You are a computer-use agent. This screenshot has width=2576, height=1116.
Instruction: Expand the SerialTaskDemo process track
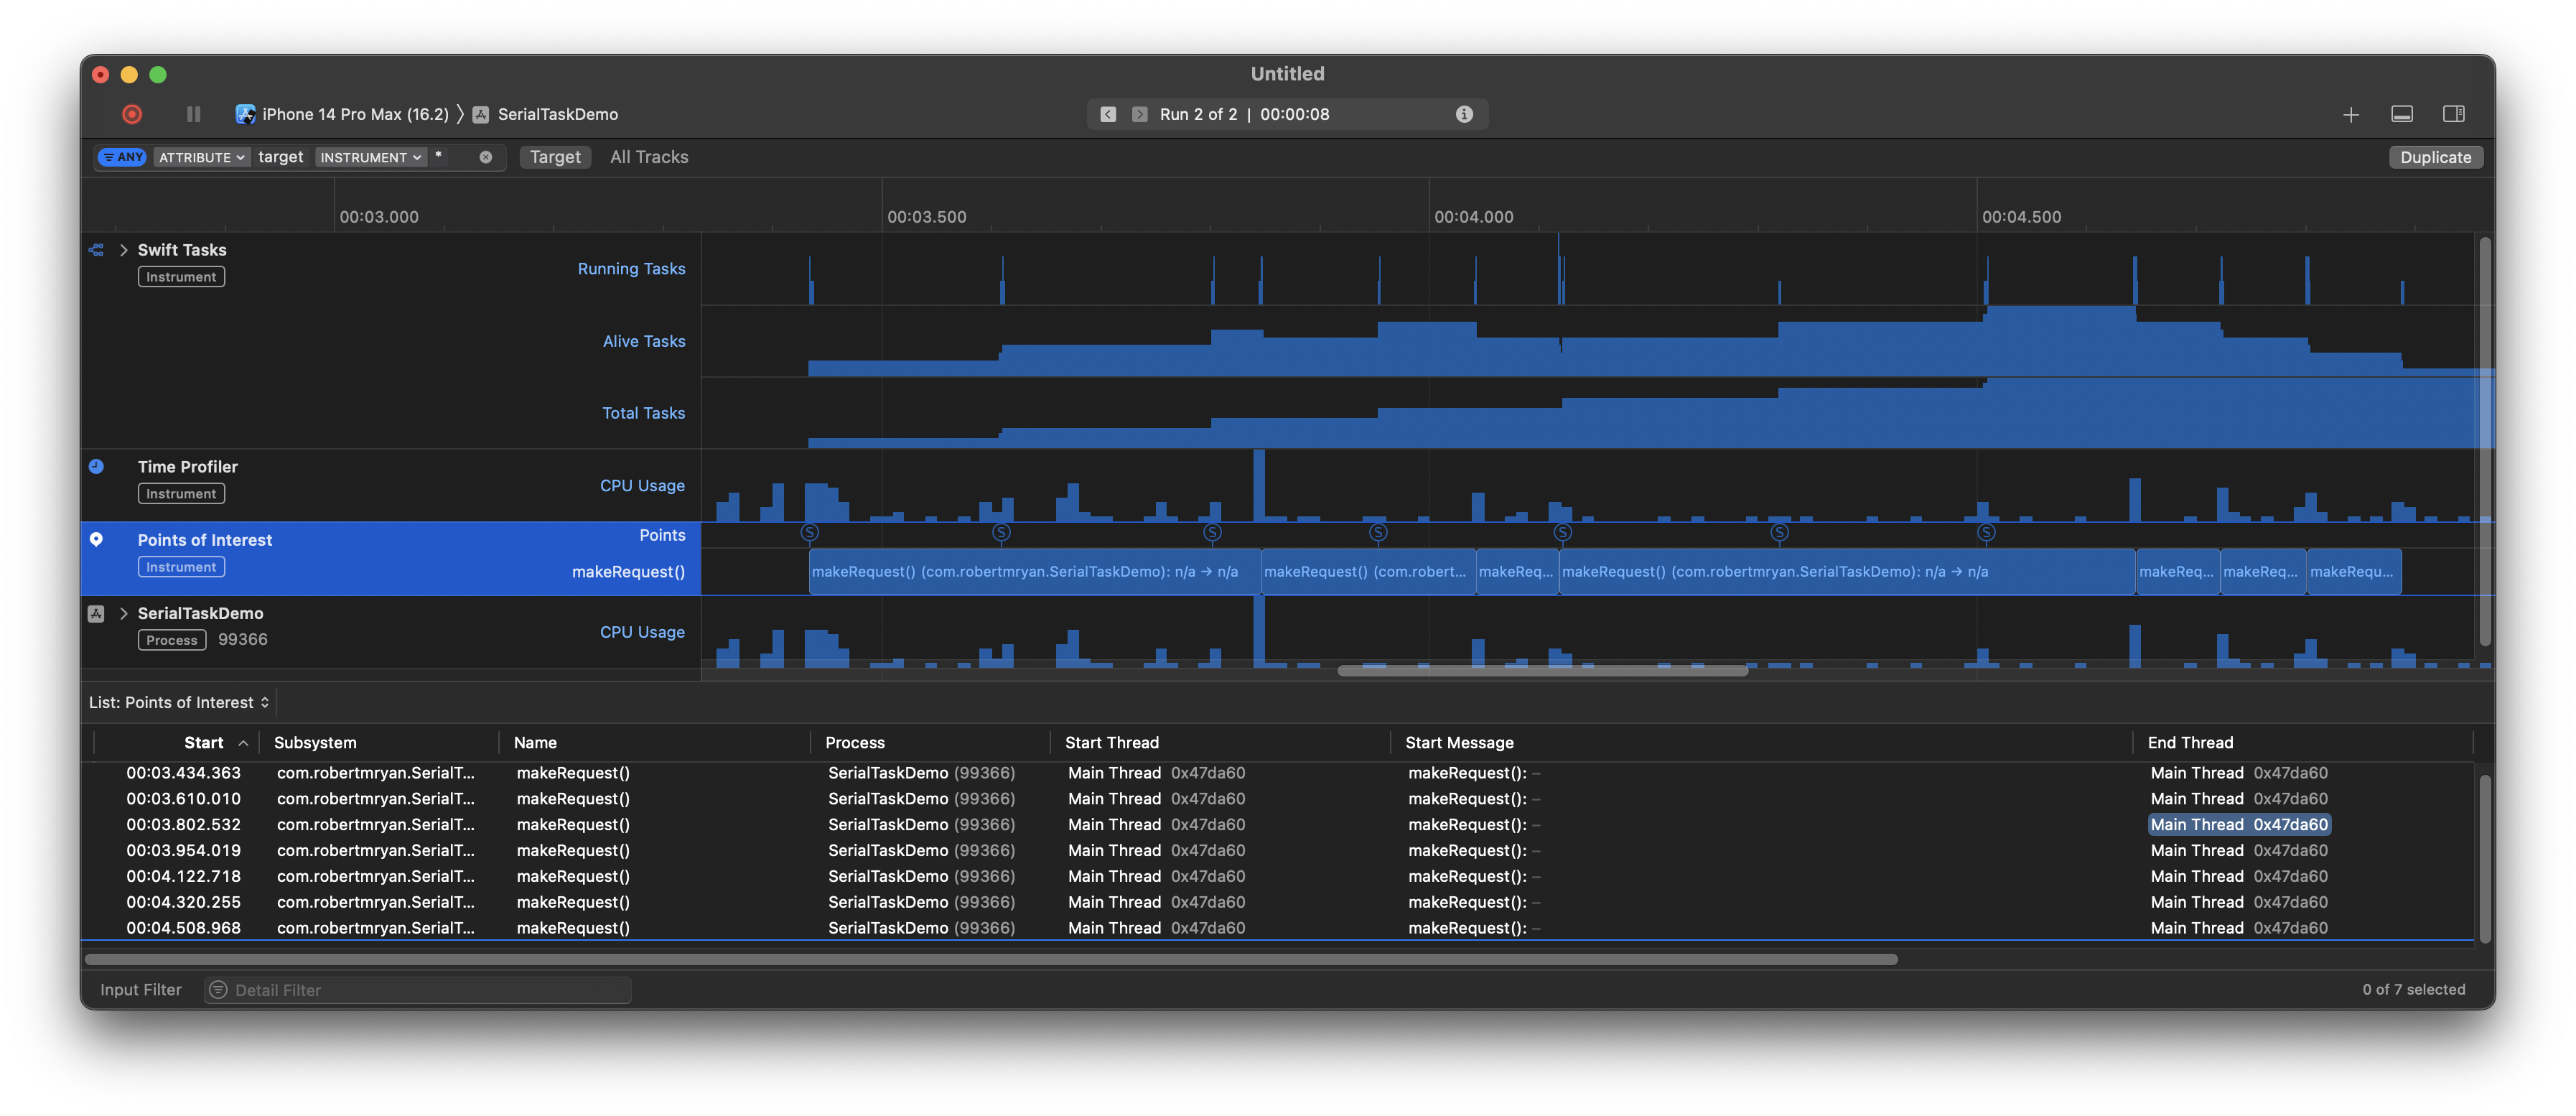tap(124, 613)
